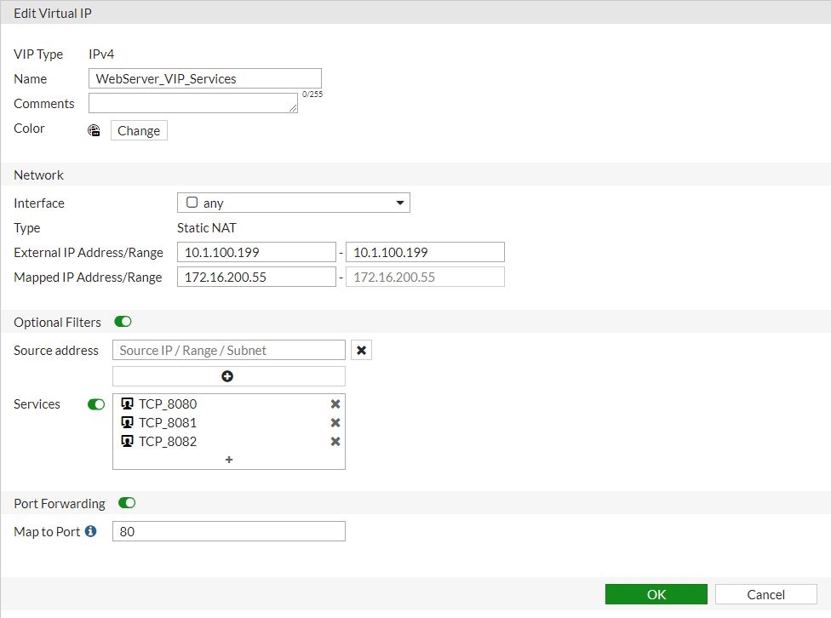Clear the Source address field

coord(360,349)
